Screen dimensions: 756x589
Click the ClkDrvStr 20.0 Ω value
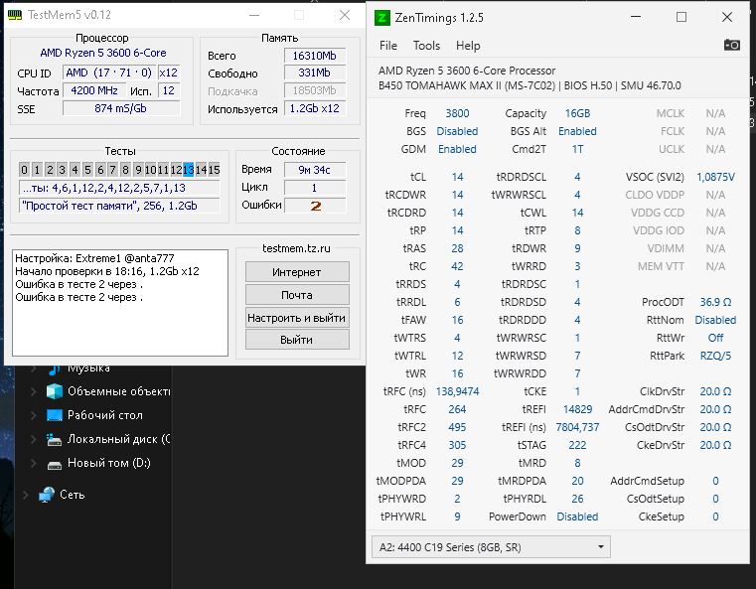715,391
